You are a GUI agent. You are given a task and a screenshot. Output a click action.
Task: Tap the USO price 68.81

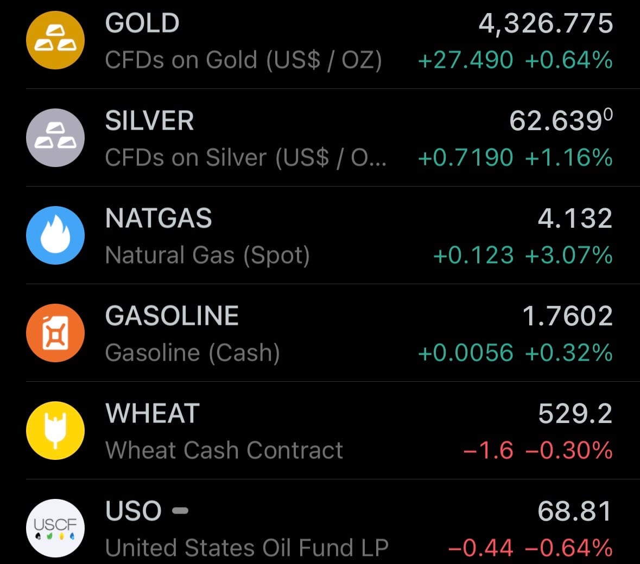pos(575,511)
